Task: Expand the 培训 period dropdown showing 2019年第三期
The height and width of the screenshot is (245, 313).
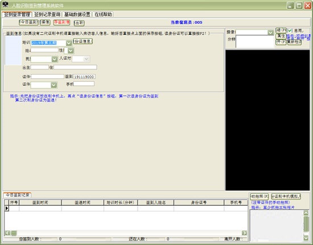Action: [69, 43]
